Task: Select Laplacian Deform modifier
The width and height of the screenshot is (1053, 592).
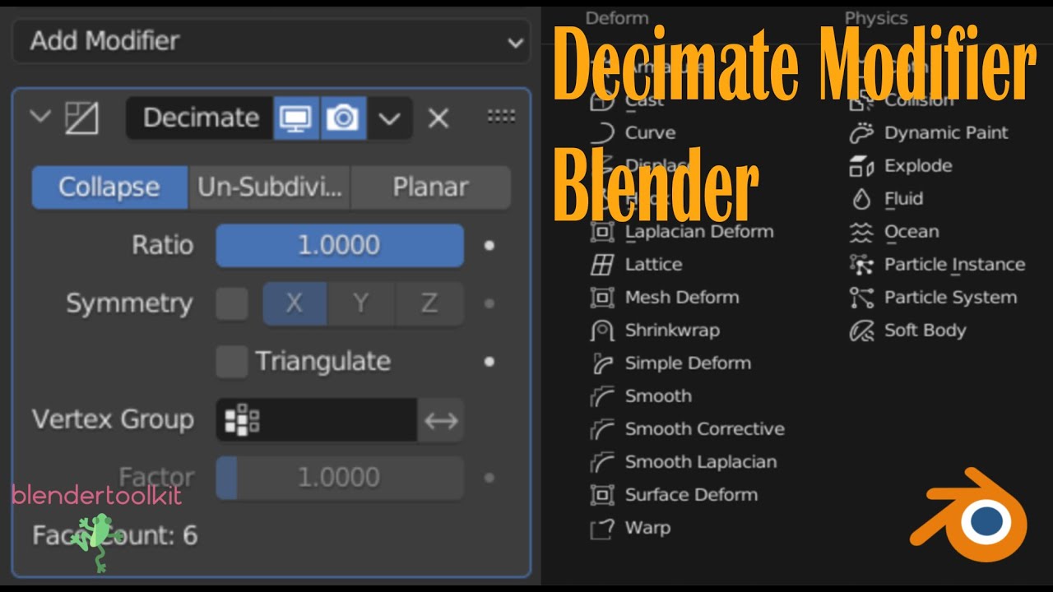Action: (699, 232)
